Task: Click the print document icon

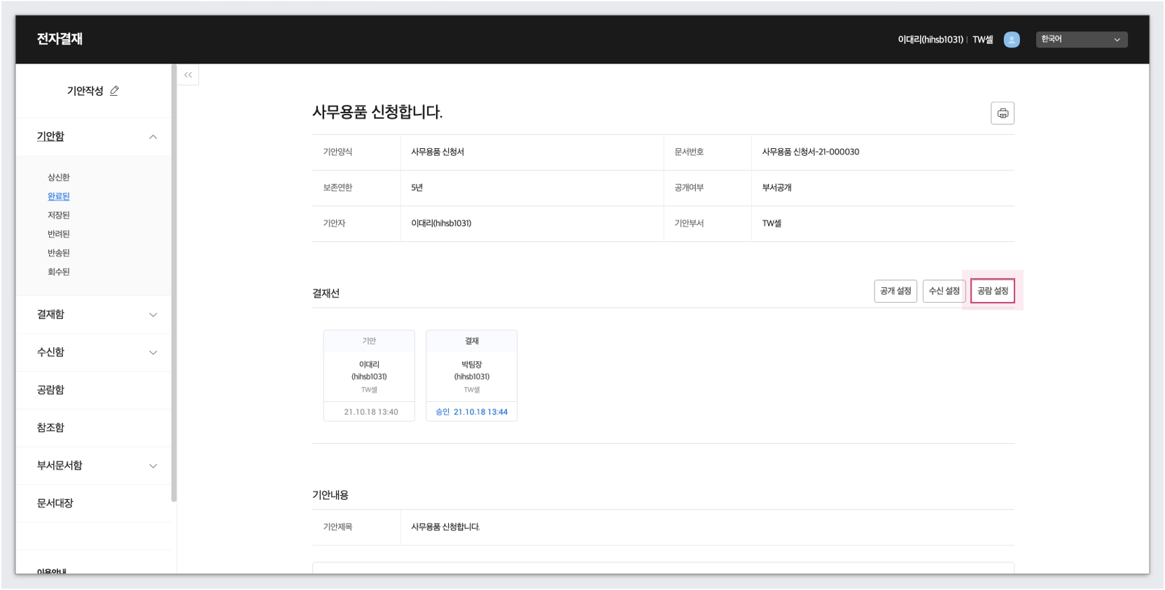Action: point(1003,113)
